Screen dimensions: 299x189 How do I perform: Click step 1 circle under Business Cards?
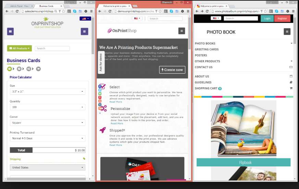pos(9,69)
